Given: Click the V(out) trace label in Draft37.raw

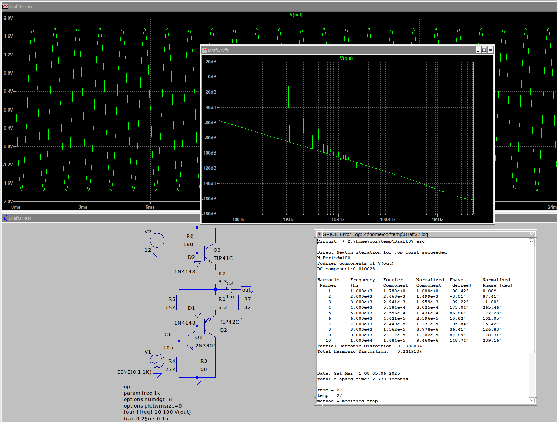Looking at the screenshot, I should 296,14.
